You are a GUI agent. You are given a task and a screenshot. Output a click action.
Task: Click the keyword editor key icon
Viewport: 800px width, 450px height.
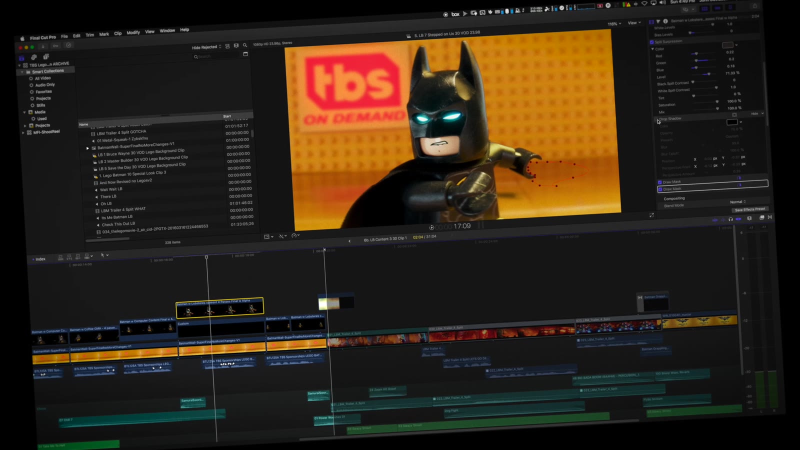coord(55,46)
